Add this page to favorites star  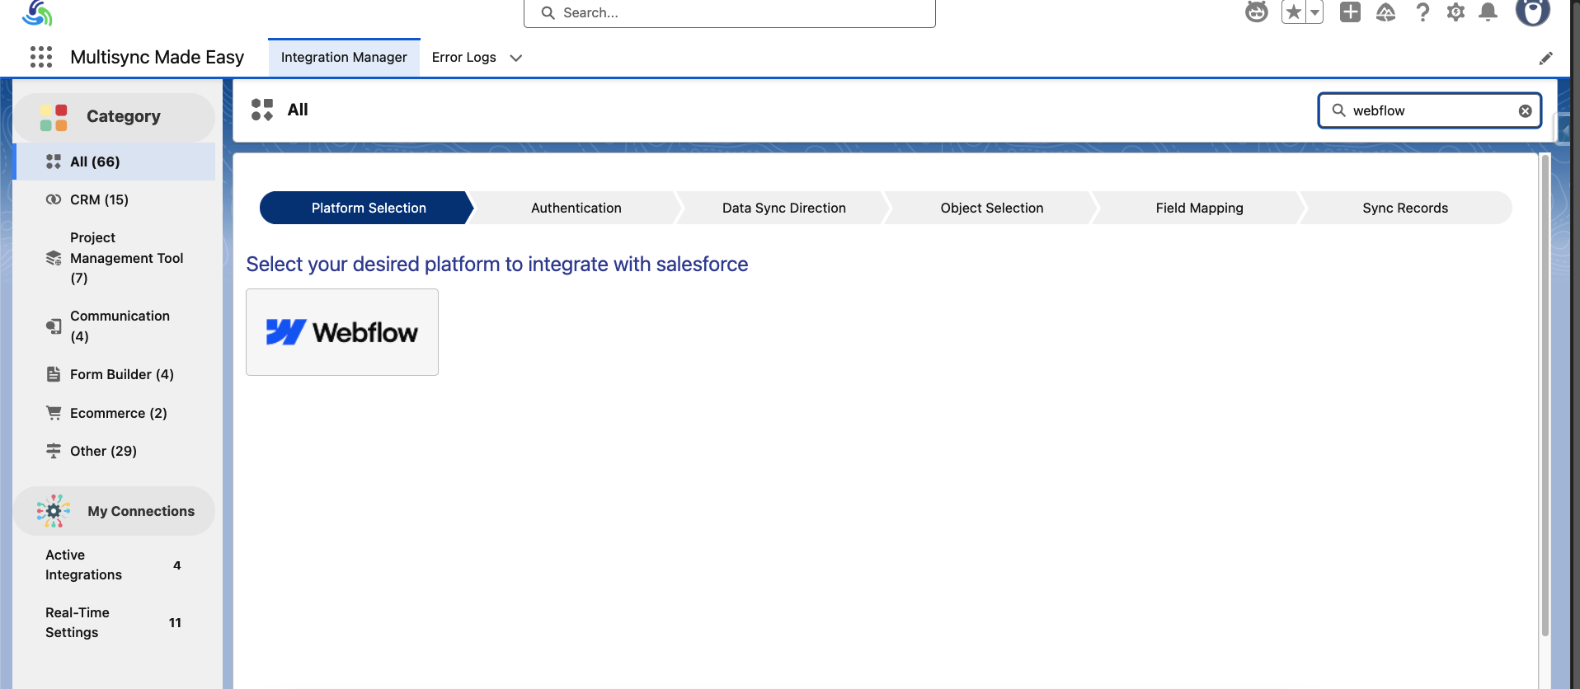tap(1294, 12)
